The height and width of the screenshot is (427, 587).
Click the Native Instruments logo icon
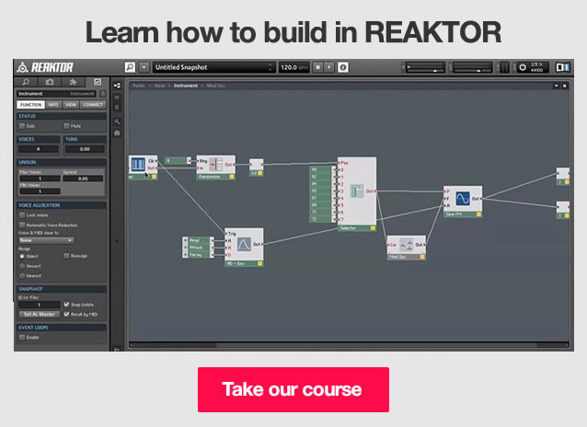(x=563, y=67)
